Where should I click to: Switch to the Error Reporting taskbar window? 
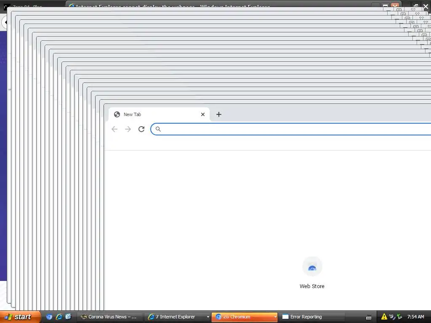point(313,317)
